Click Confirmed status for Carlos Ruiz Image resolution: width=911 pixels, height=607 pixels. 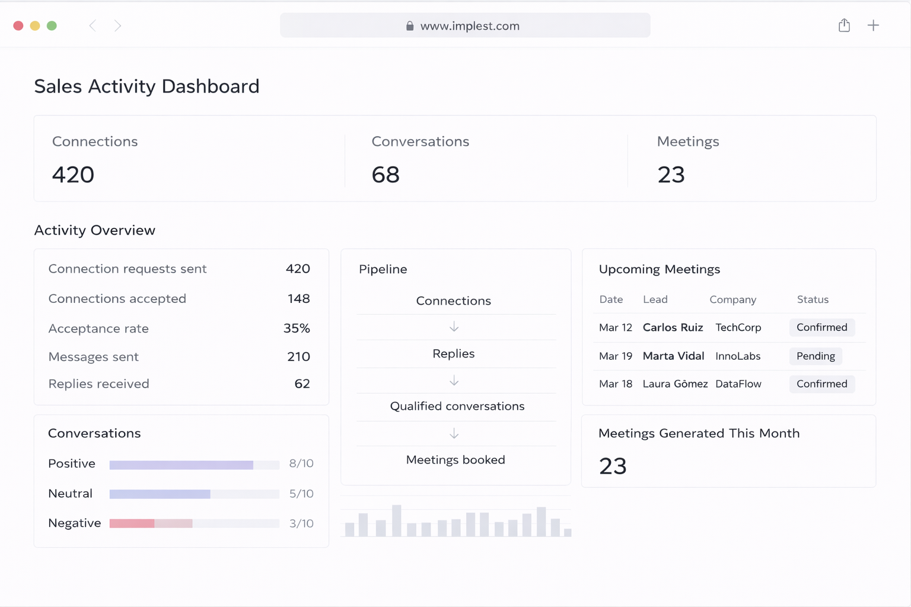(821, 327)
